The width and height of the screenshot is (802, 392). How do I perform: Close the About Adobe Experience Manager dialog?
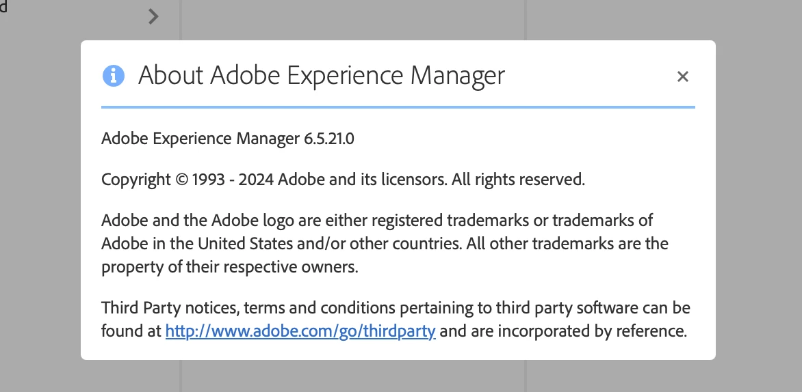click(x=682, y=76)
